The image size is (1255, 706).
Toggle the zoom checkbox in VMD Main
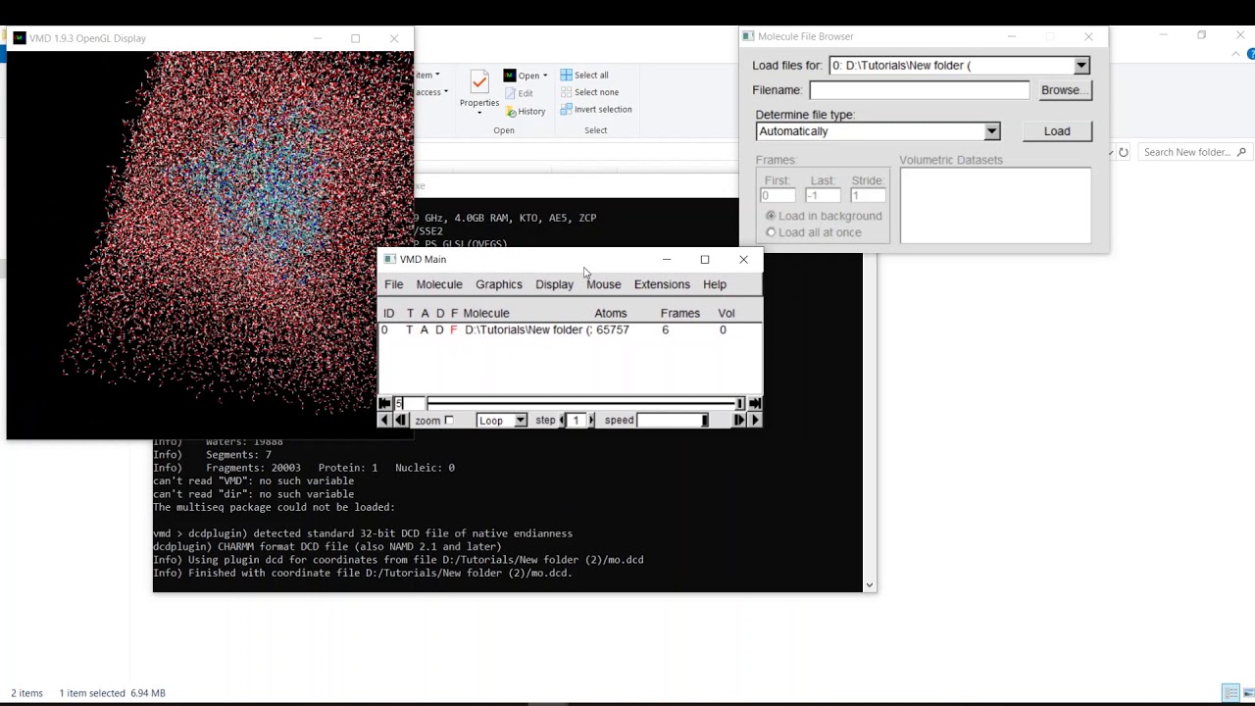tap(449, 421)
